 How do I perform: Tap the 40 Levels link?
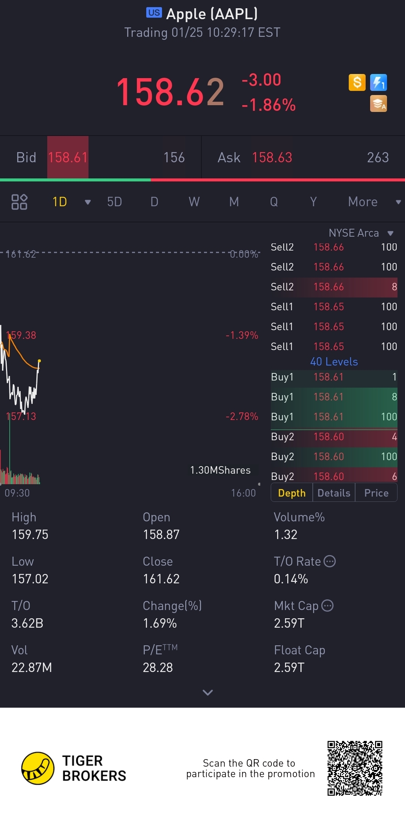334,361
